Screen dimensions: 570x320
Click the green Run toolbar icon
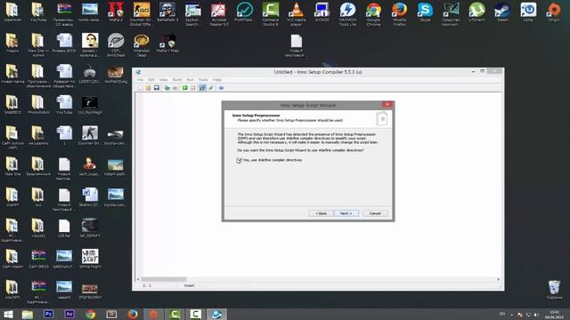(184, 88)
